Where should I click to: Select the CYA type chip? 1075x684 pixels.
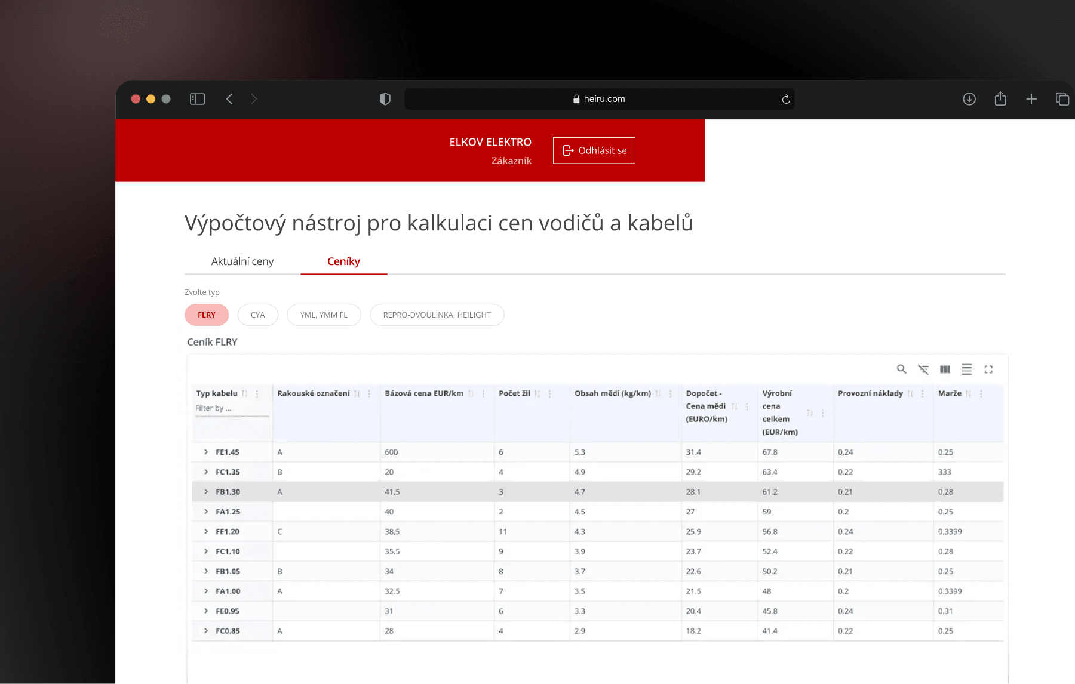[257, 315]
